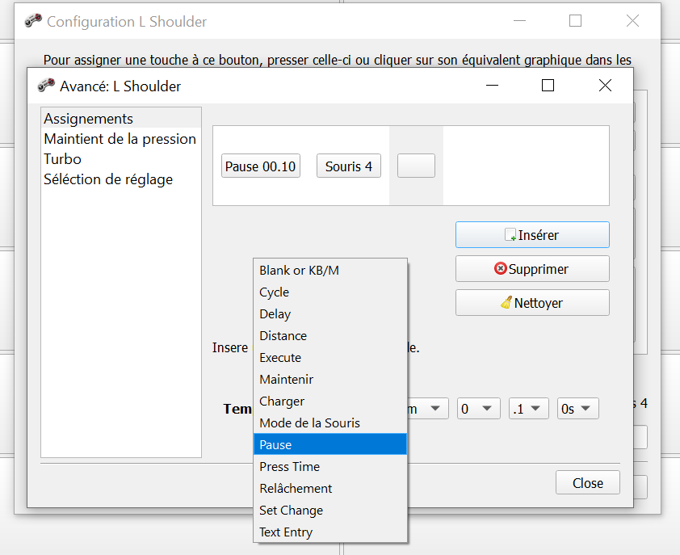Expand the seconds dropdown showing 0

[478, 409]
